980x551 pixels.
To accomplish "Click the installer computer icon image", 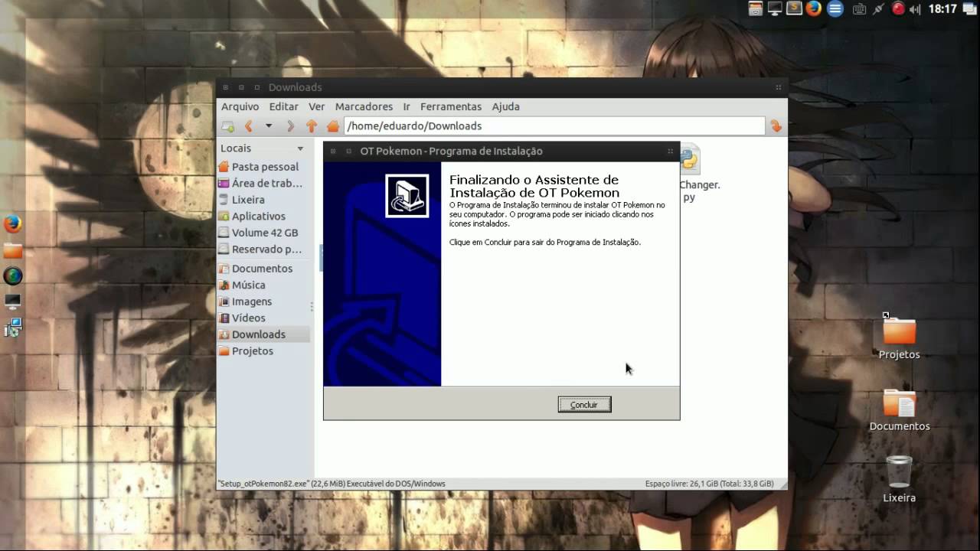I will [x=407, y=196].
